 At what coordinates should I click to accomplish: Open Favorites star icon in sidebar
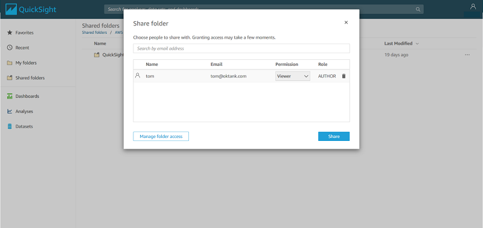pos(10,33)
